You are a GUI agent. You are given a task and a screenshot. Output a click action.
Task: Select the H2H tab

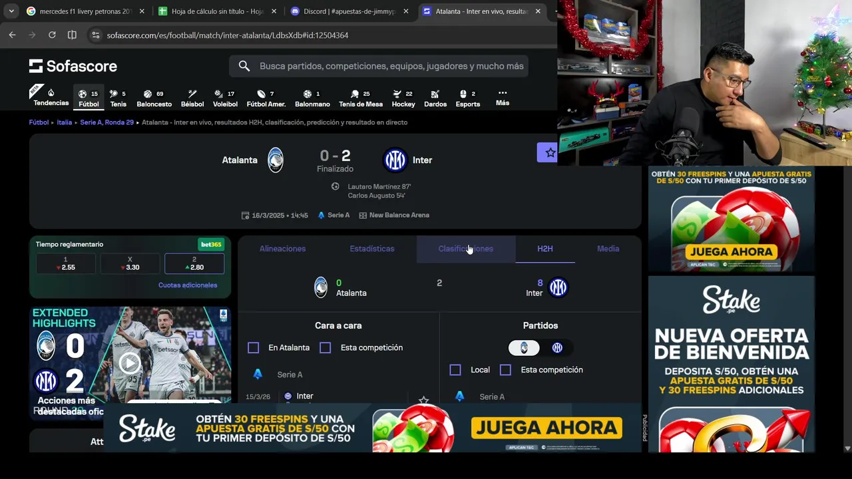[545, 249]
